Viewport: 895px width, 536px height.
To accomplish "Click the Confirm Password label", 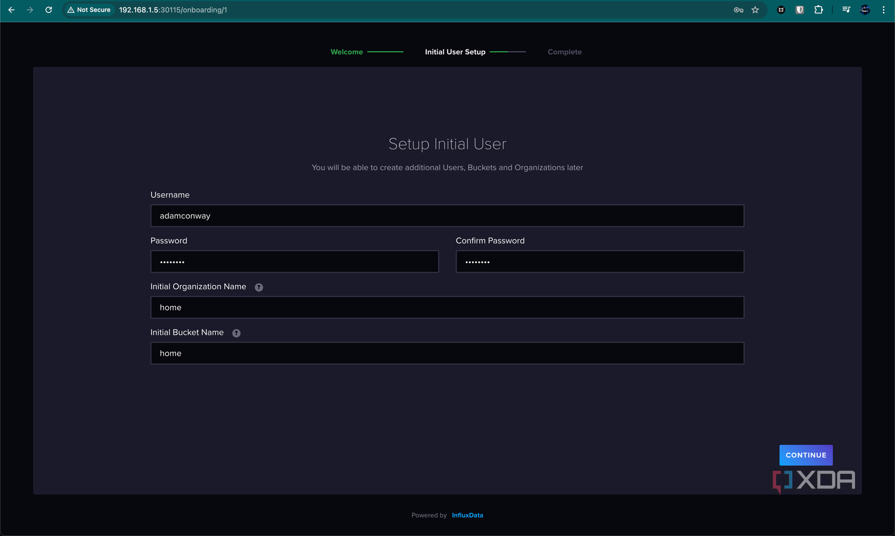I will 490,241.
